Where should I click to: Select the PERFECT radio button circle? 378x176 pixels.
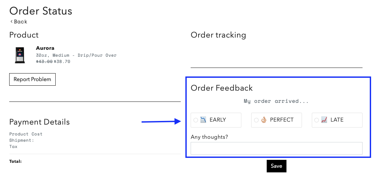click(x=256, y=120)
